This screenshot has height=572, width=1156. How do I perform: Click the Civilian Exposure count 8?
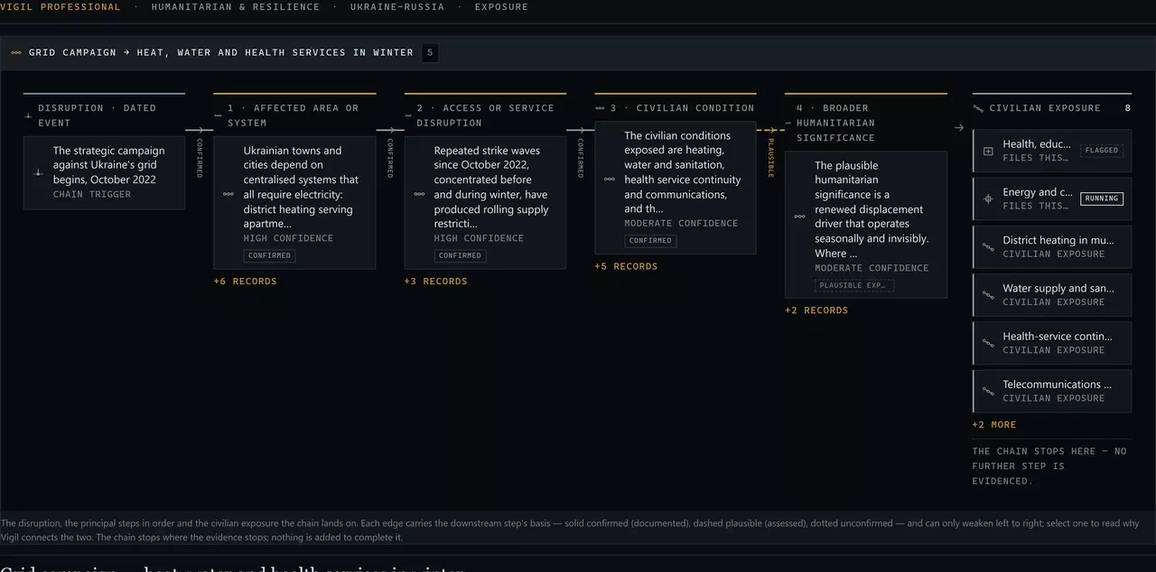tap(1127, 108)
